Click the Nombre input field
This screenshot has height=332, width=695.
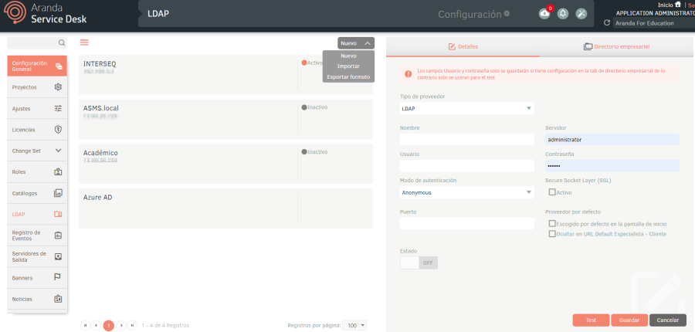[x=466, y=140]
